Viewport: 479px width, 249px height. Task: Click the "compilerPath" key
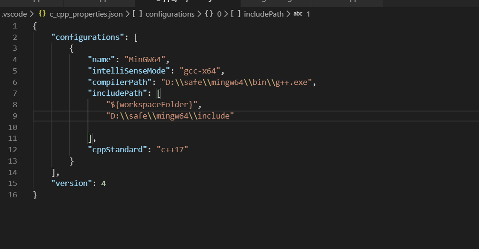point(120,82)
